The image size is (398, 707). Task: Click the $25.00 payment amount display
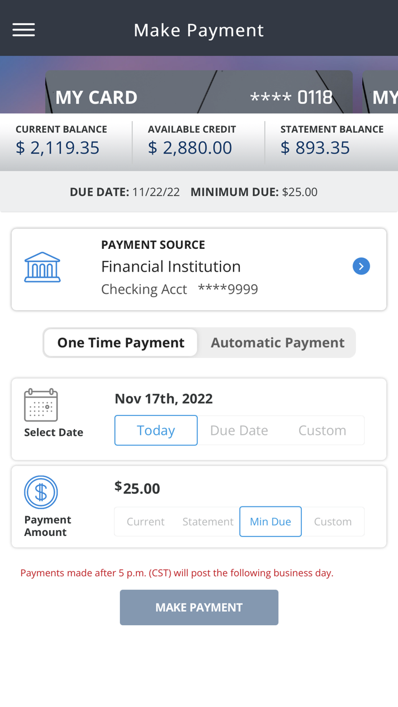click(136, 488)
